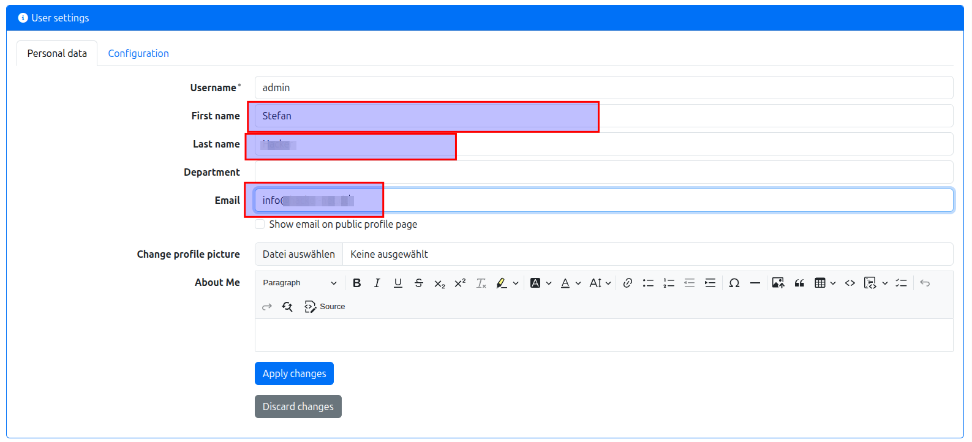Click the strikethrough icon
Viewport: 972px width, 442px height.
point(419,283)
